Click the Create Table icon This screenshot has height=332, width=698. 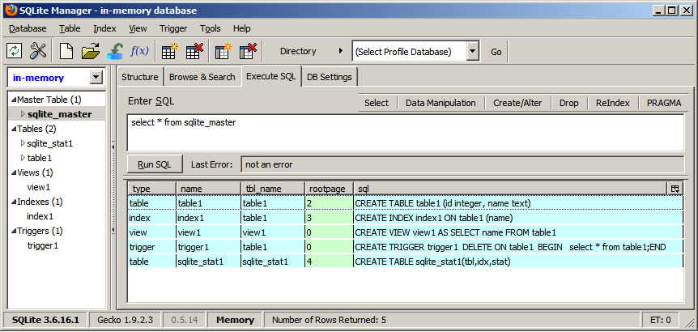(x=169, y=51)
